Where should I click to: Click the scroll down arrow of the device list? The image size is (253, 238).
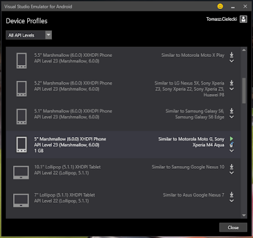click(x=244, y=215)
